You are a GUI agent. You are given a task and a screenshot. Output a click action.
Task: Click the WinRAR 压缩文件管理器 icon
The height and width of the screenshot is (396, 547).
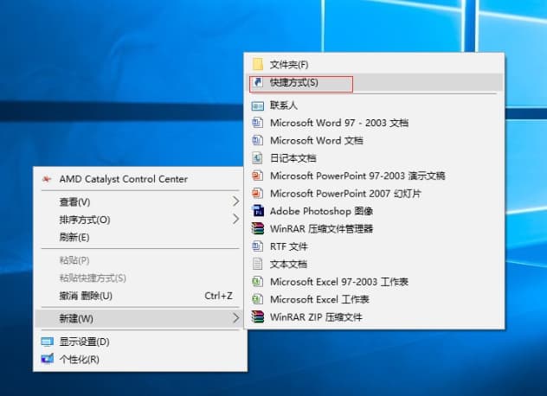pos(257,229)
